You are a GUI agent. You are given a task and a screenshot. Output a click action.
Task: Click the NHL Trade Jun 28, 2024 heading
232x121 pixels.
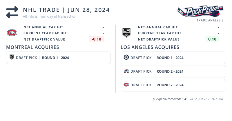(66, 10)
